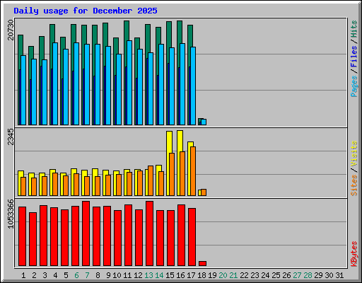Click the small red KBytes bar for day 18
362x283 pixels.
(x=202, y=263)
